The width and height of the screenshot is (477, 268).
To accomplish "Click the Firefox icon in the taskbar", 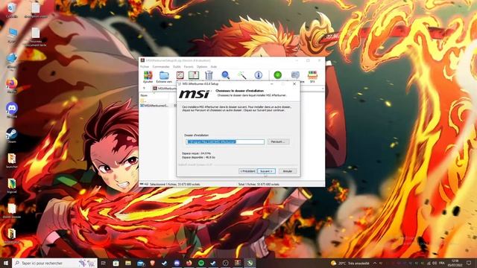I will point(189,263).
